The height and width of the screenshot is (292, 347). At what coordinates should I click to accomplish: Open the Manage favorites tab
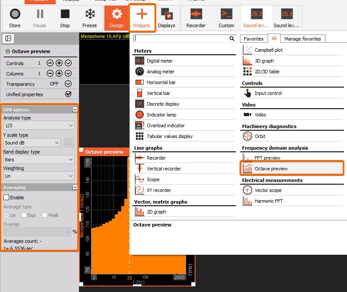(x=303, y=39)
